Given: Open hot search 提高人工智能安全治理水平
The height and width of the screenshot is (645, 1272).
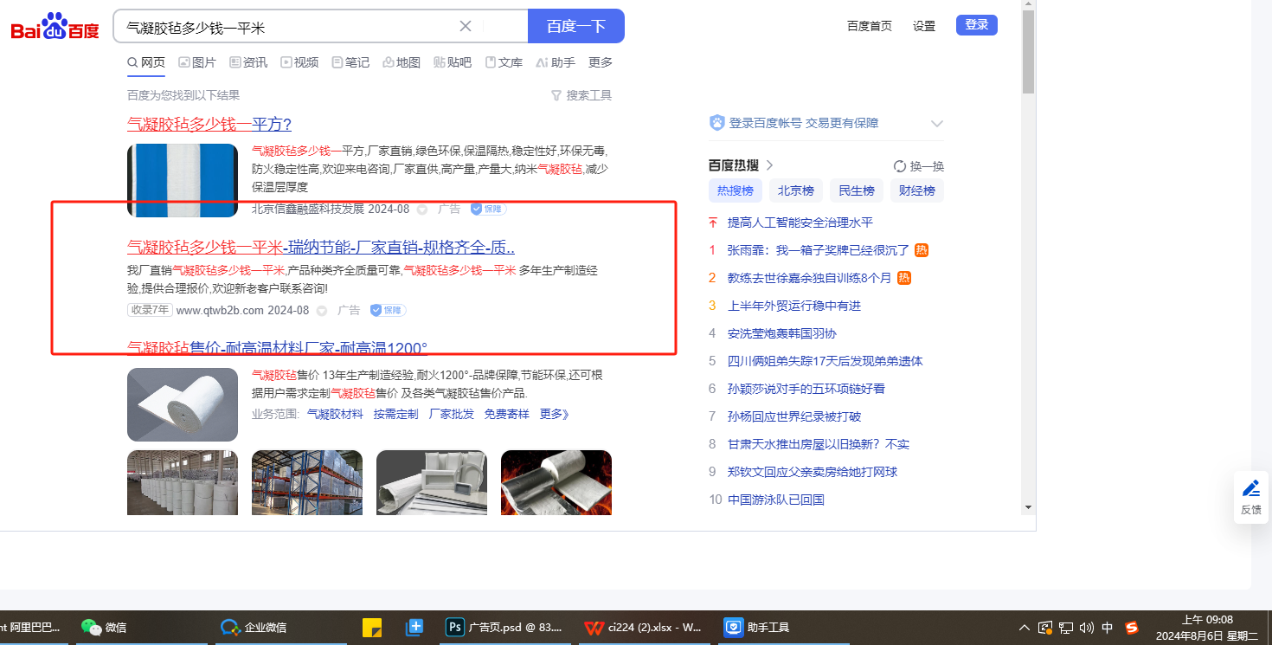Looking at the screenshot, I should point(800,223).
